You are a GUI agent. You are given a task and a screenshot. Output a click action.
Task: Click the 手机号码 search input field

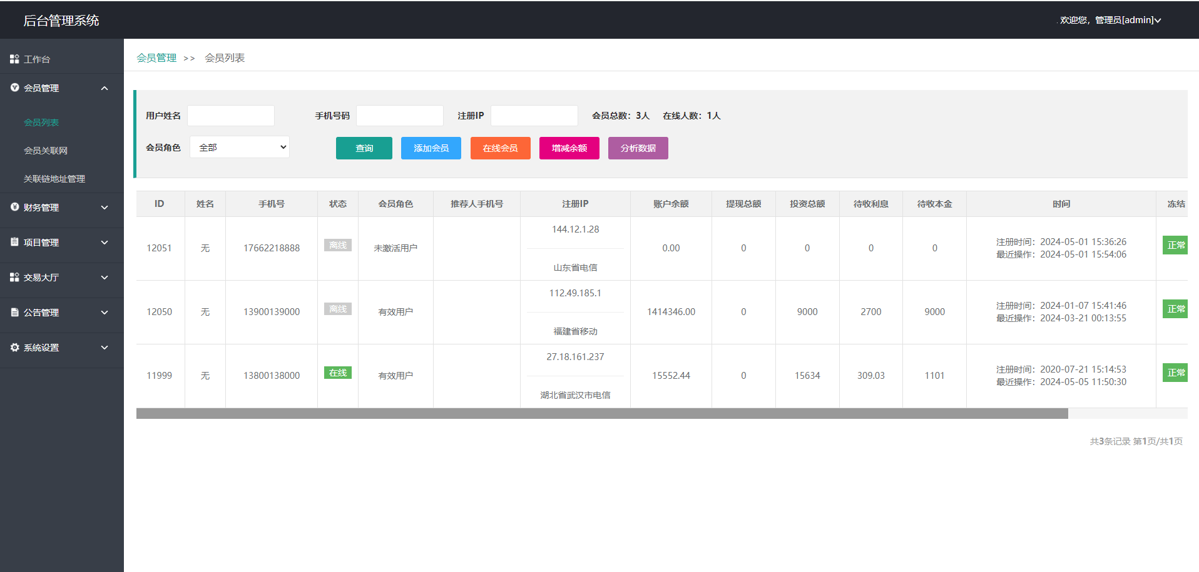click(399, 116)
